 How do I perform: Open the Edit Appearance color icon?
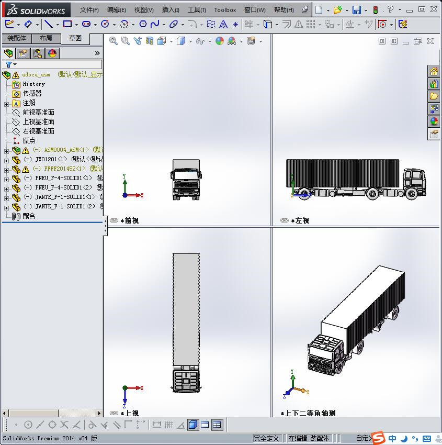tap(220, 41)
